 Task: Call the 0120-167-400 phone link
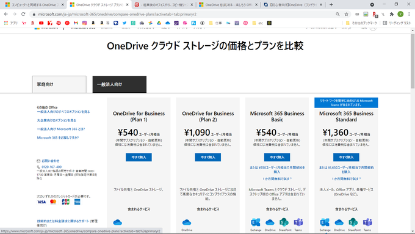52,167
